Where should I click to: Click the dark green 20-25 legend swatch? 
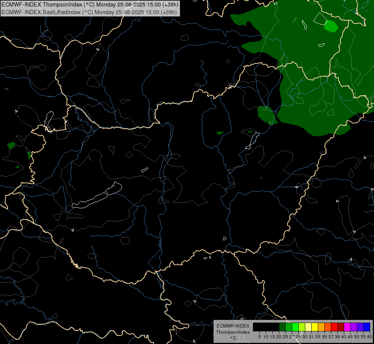[x=282, y=327]
